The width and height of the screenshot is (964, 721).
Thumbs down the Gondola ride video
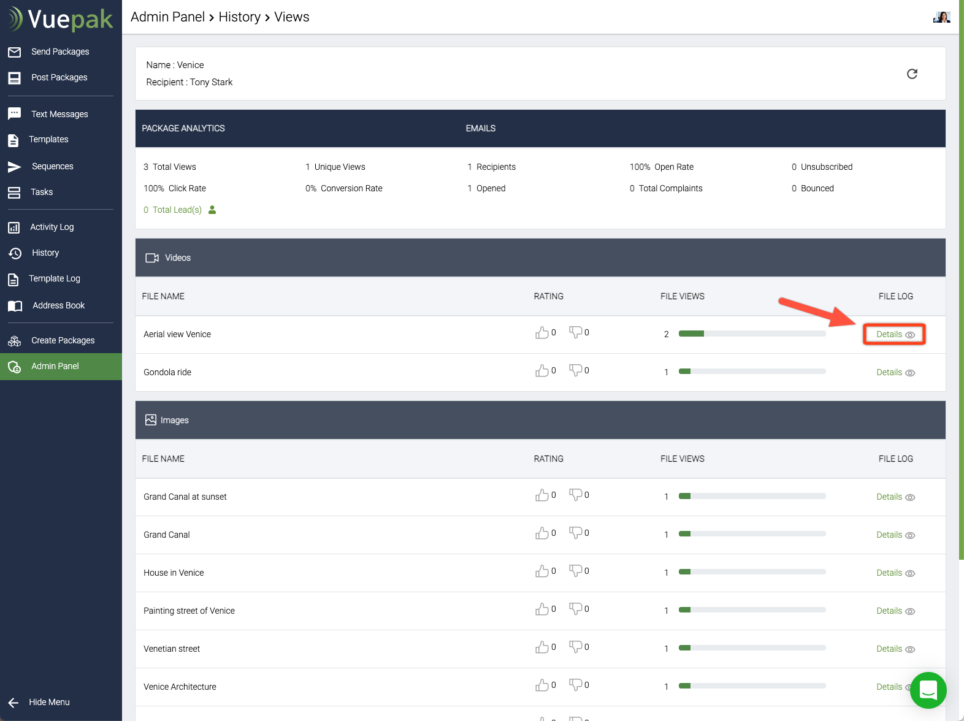tap(575, 370)
